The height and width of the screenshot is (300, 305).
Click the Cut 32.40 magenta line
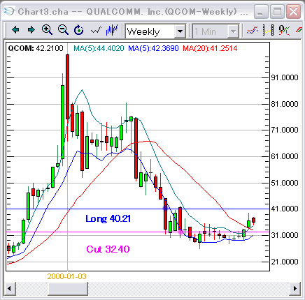pos(138,232)
